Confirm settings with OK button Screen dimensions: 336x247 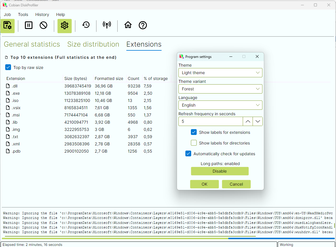click(204, 184)
